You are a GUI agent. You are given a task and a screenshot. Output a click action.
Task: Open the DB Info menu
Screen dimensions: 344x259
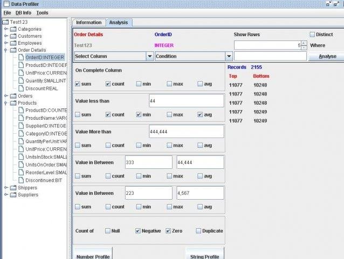coord(24,13)
